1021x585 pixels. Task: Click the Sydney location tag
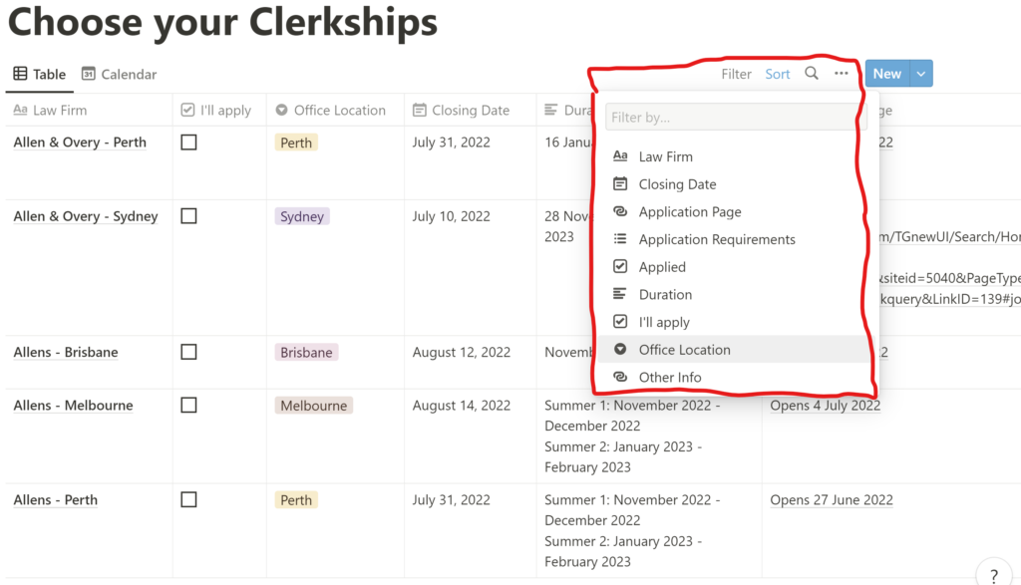coord(302,216)
